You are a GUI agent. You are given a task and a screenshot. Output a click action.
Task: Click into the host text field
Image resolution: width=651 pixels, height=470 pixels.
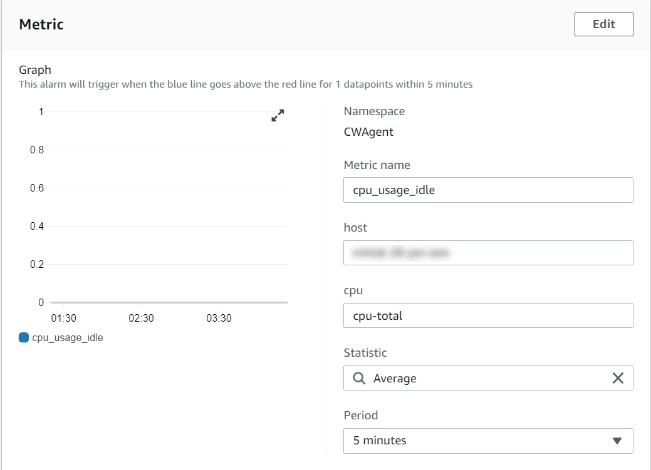tap(488, 253)
